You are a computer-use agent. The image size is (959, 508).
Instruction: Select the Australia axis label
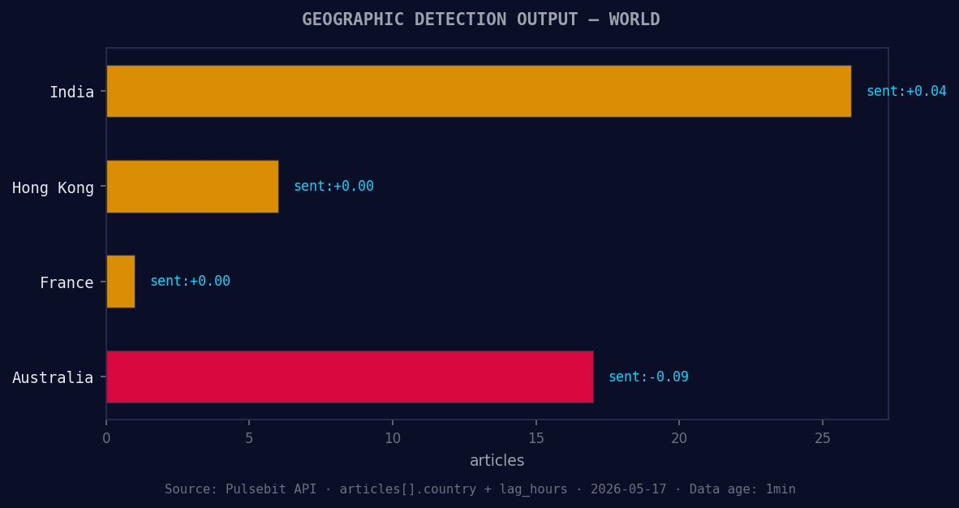tap(54, 377)
